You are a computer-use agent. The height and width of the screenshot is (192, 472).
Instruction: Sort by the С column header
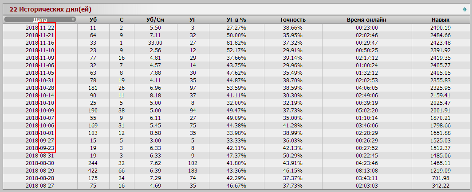(x=121, y=20)
